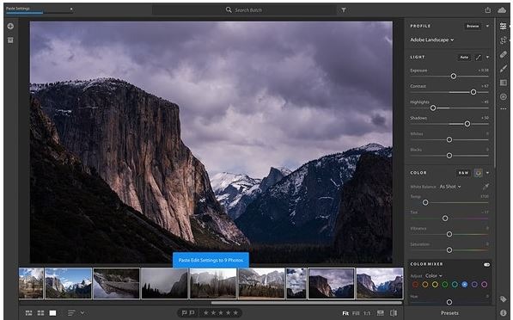Select the Brush tool icon
The height and width of the screenshot is (320, 513).
click(x=504, y=69)
